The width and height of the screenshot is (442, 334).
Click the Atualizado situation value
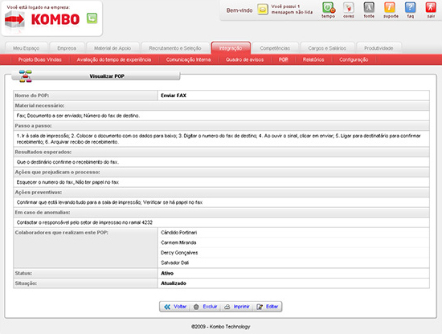pos(174,283)
